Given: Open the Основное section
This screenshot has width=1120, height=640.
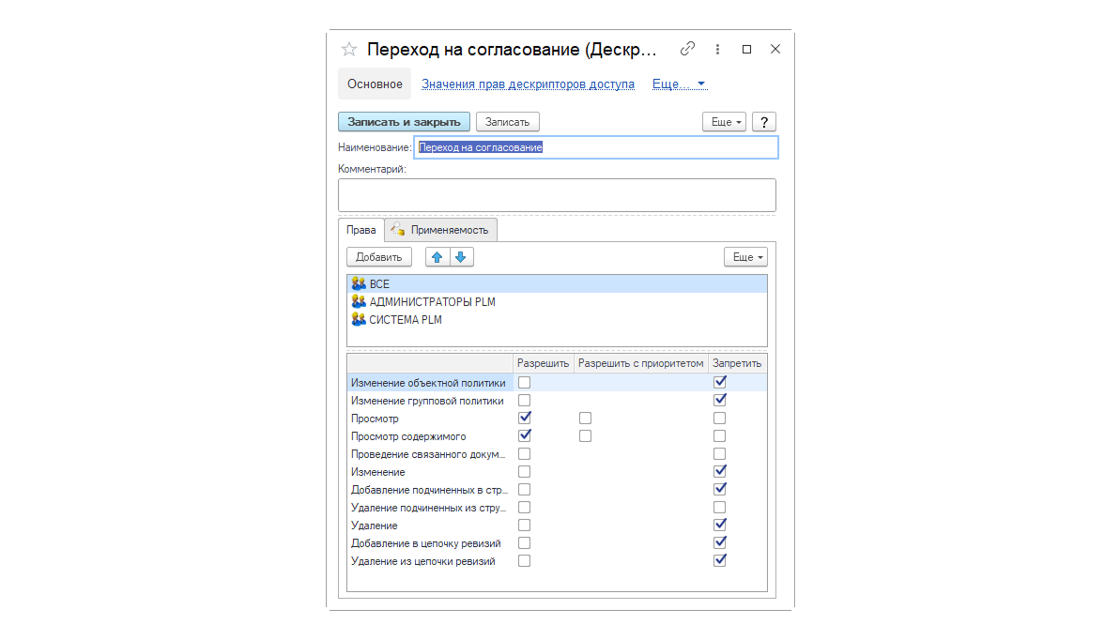Looking at the screenshot, I should [375, 84].
